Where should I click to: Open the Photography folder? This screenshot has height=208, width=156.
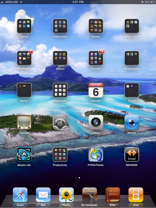[132, 58]
